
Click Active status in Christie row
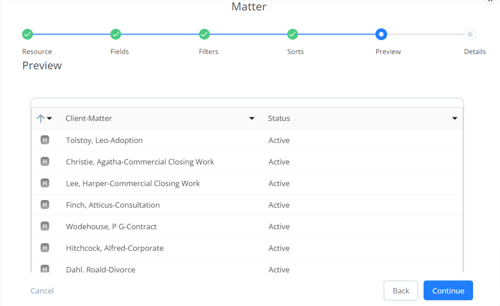[x=279, y=162]
